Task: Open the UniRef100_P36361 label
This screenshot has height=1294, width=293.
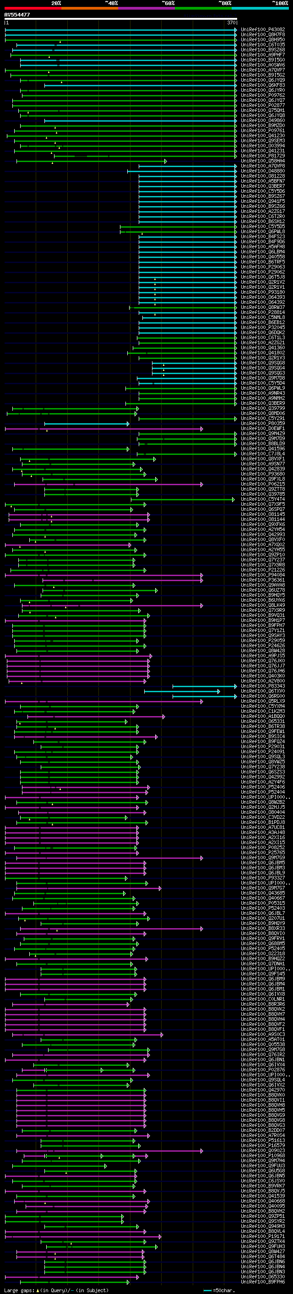Action: click(263, 580)
